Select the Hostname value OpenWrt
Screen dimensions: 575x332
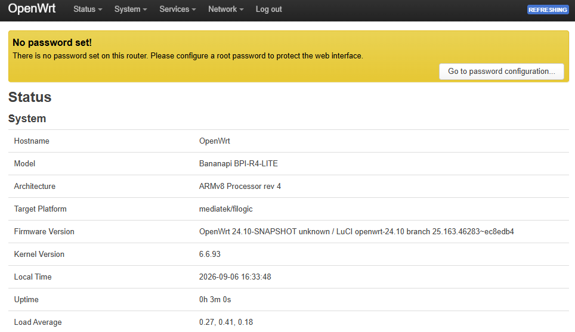click(x=215, y=141)
